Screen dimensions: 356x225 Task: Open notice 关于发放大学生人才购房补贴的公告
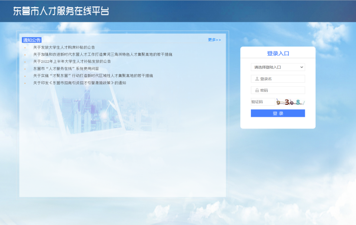pos(64,48)
